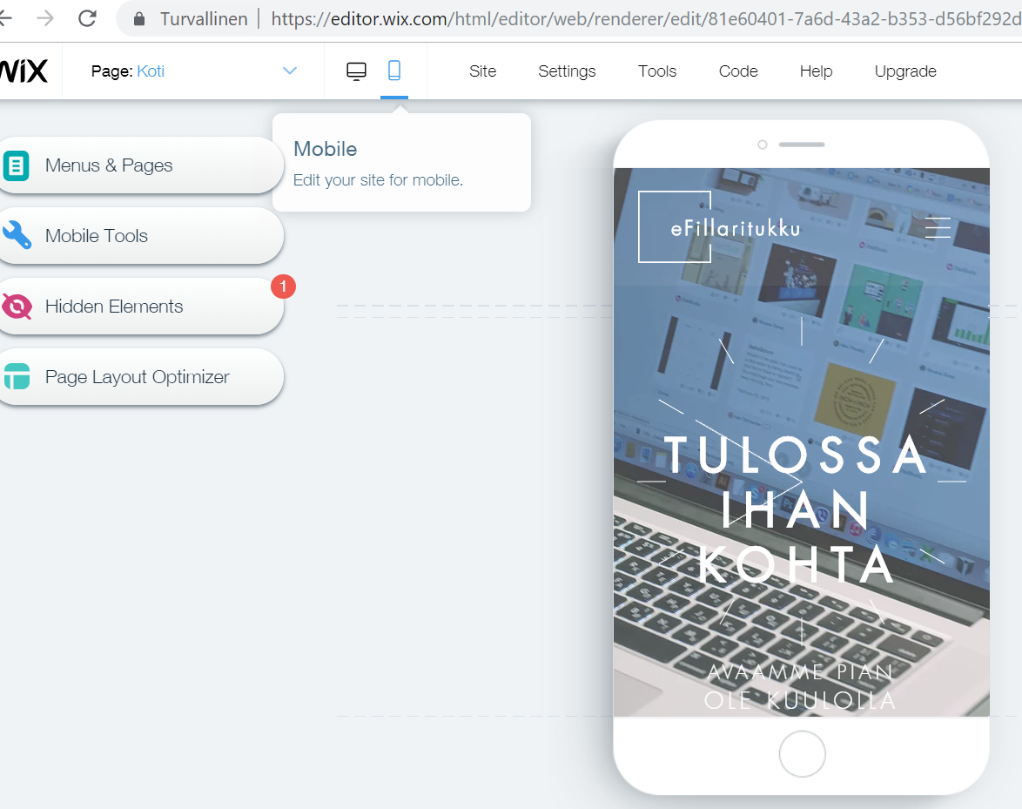The height and width of the screenshot is (809, 1022).
Task: Open the Code menu
Action: click(738, 71)
